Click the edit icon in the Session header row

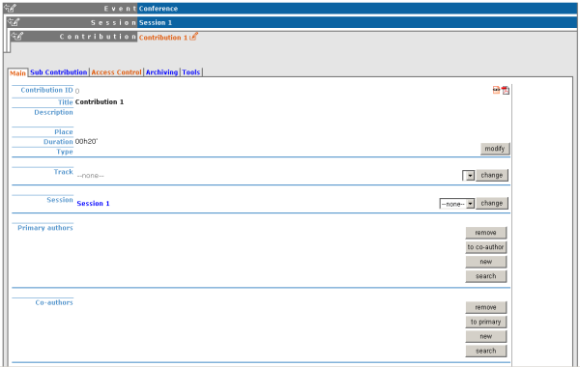point(14,22)
